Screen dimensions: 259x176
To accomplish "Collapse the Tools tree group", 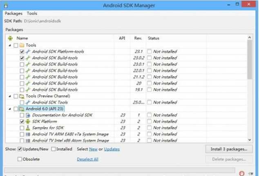I will tap(10, 45).
